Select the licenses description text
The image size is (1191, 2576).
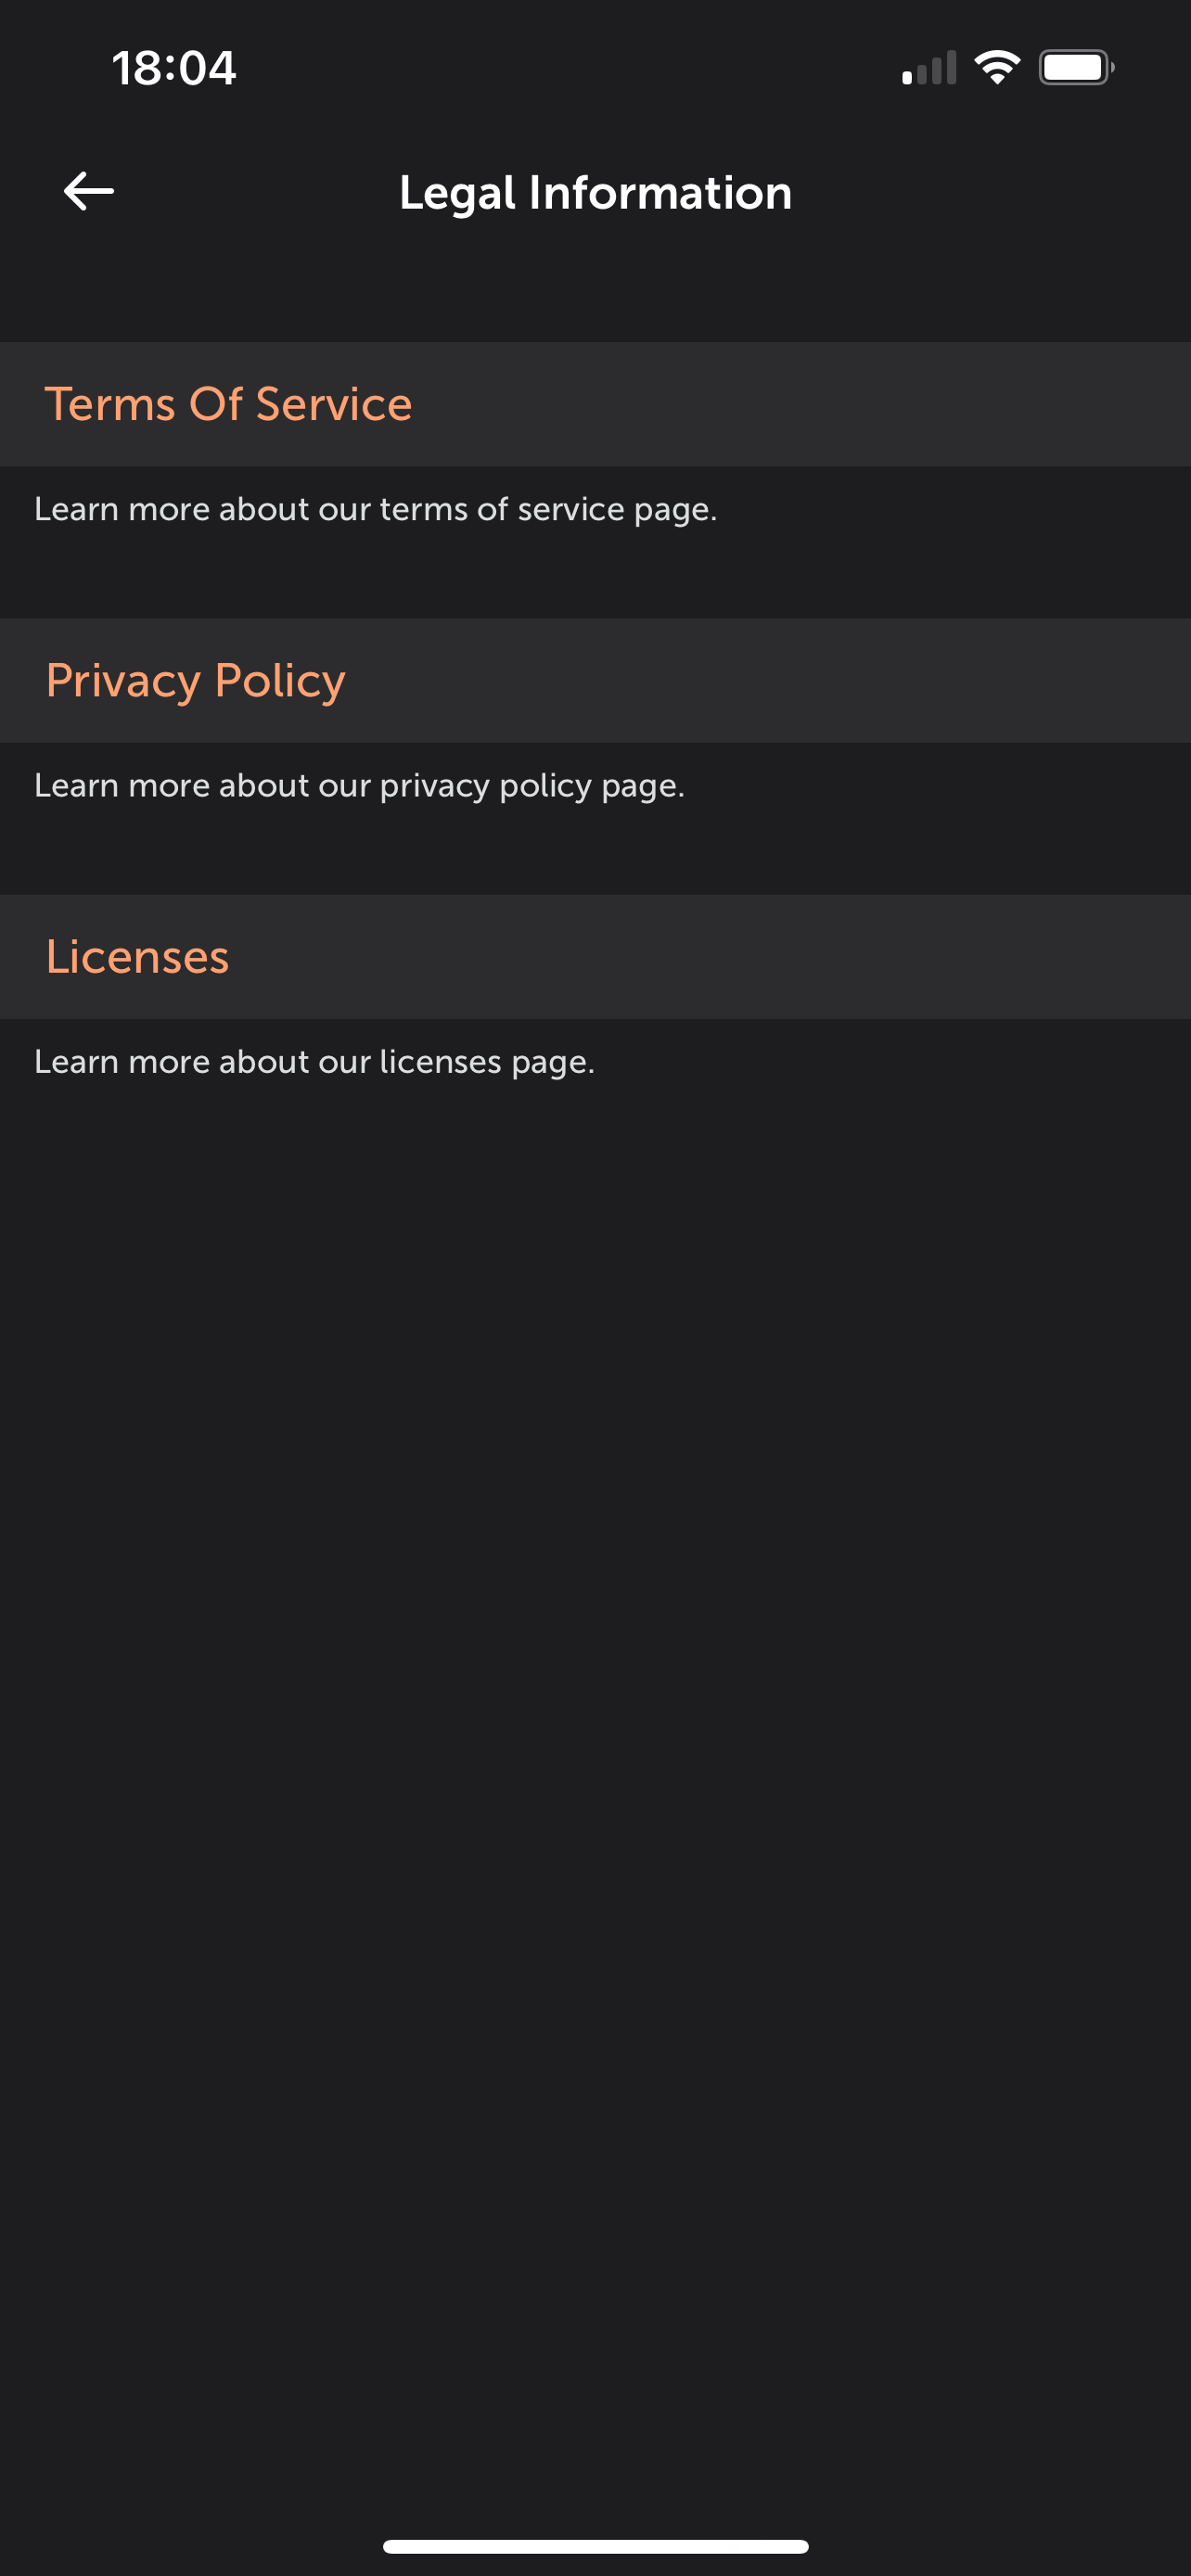tap(314, 1062)
